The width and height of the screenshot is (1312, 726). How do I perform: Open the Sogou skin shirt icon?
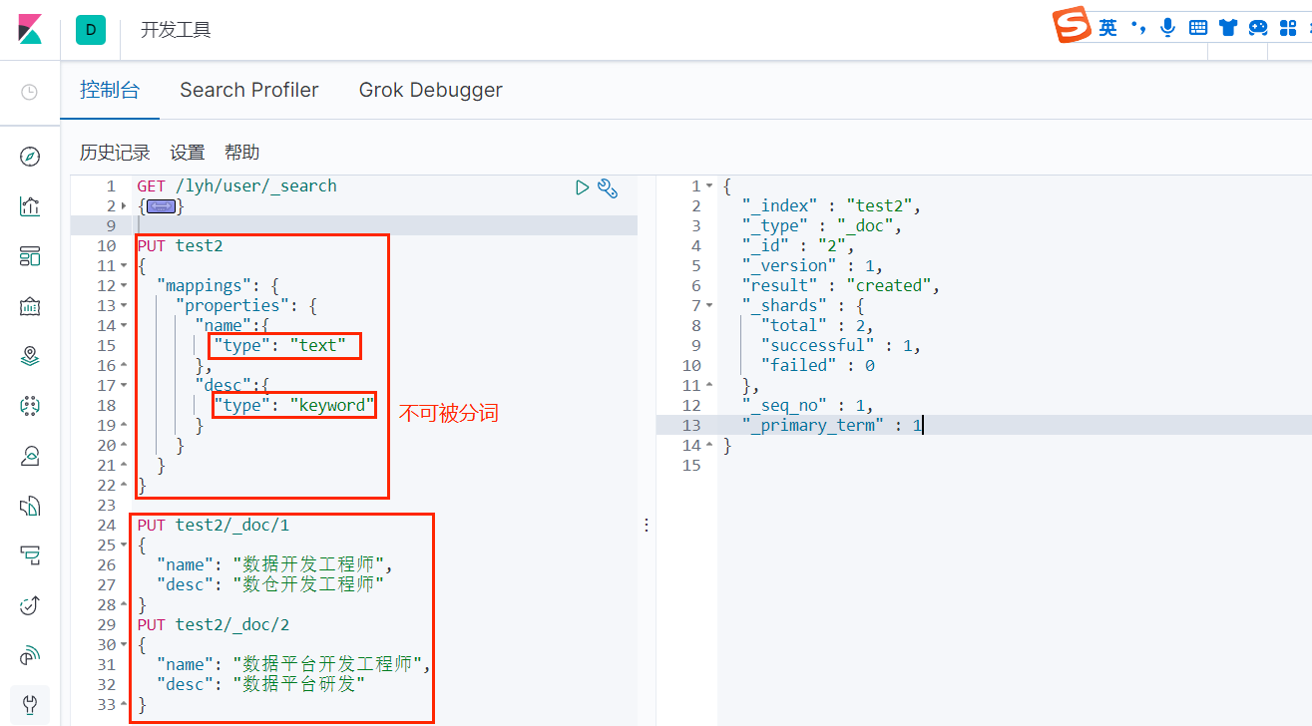[x=1228, y=28]
